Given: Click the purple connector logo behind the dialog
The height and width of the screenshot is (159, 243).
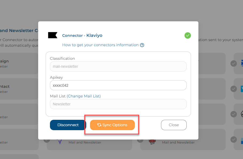Looking at the screenshot, I should click(x=60, y=142).
